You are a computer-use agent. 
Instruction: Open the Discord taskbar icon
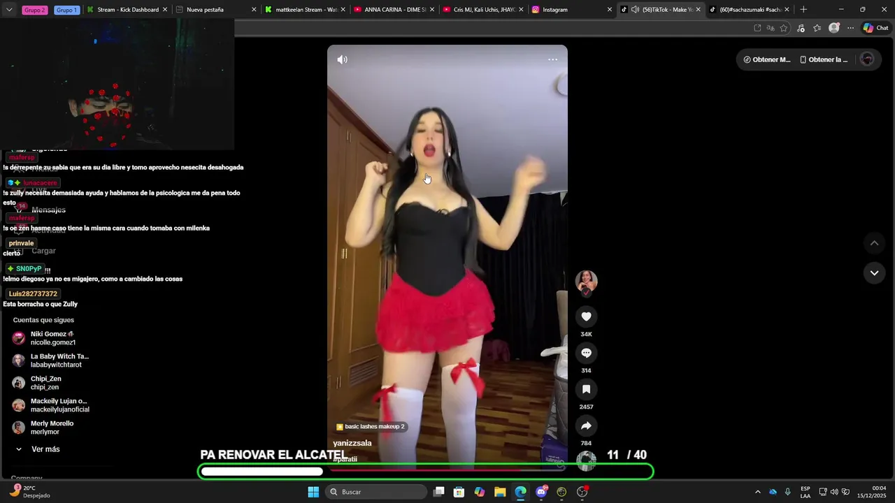(x=541, y=492)
